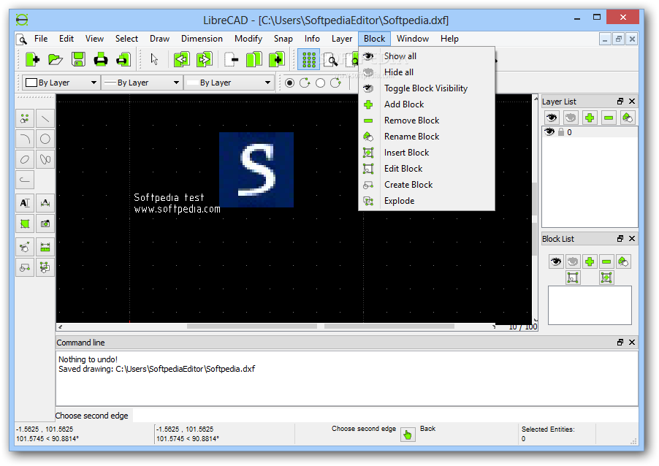
Task: Float the Layer List panel
Action: coord(620,102)
